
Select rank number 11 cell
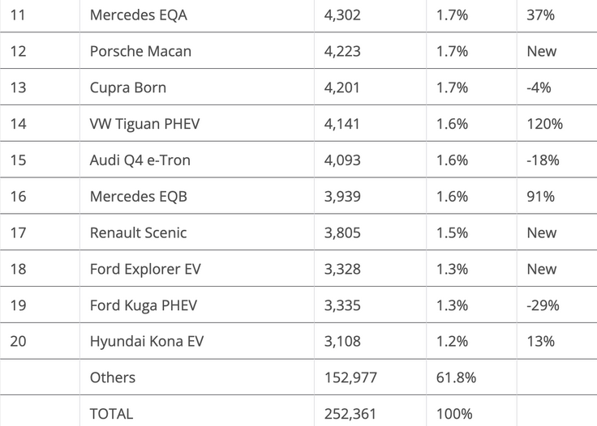coord(18,15)
